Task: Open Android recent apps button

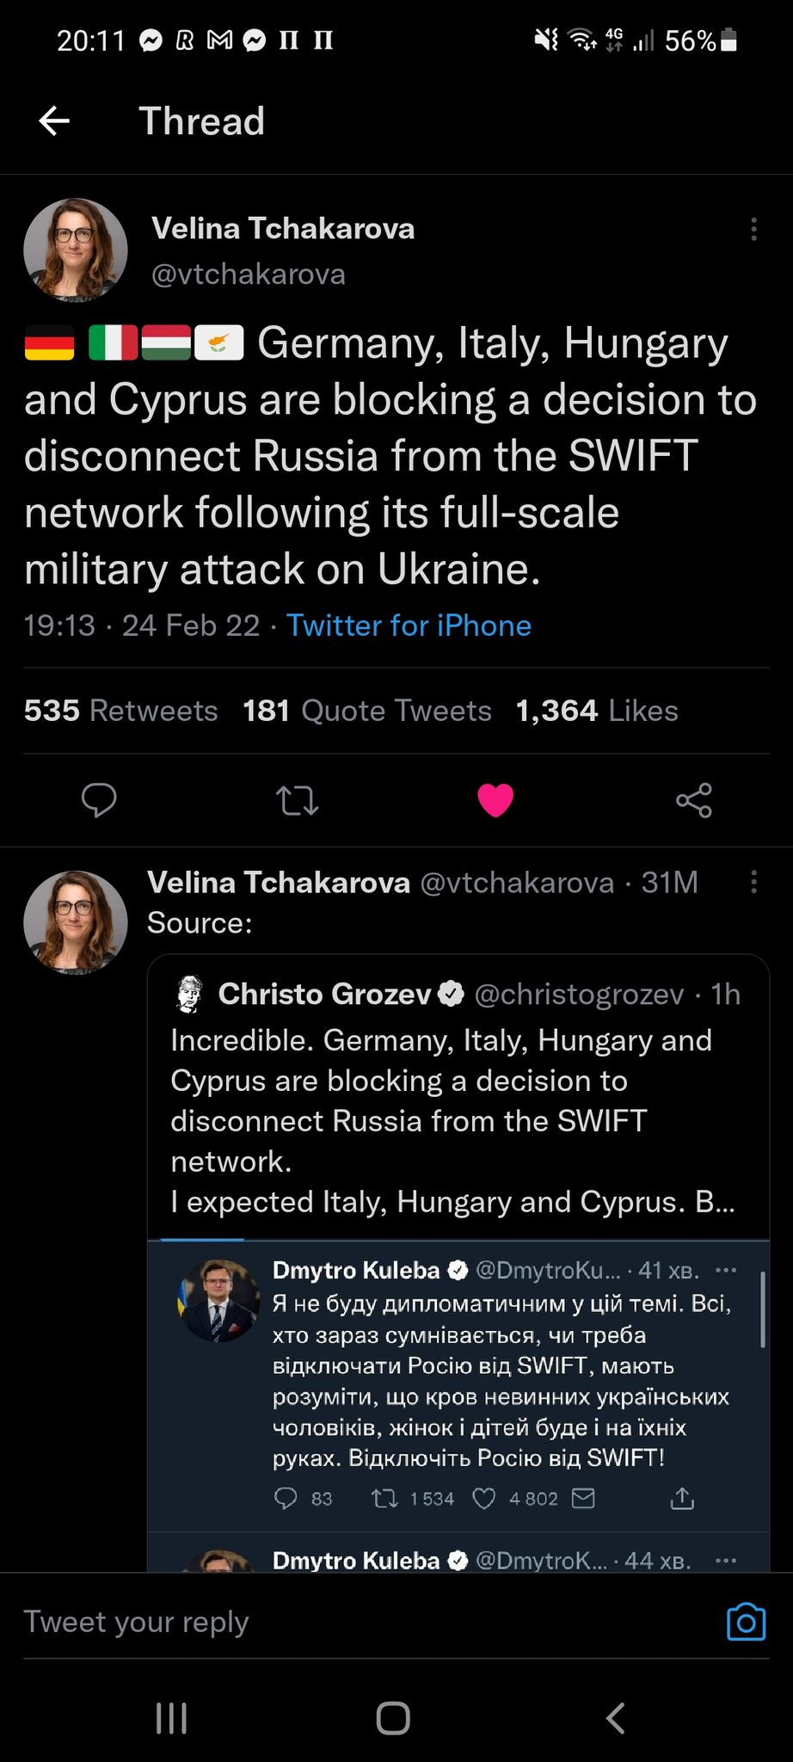Action: click(171, 1718)
